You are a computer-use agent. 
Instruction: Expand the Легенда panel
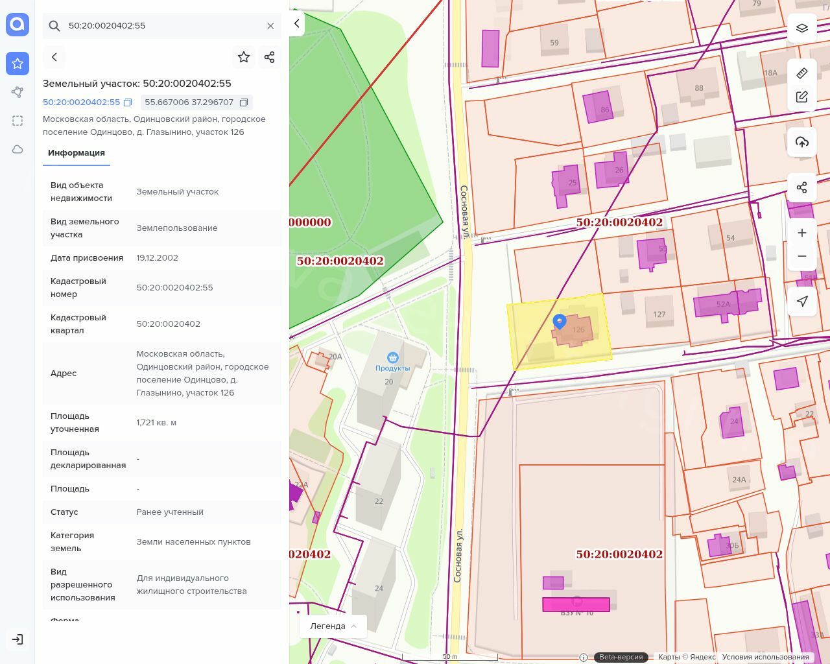click(x=333, y=626)
